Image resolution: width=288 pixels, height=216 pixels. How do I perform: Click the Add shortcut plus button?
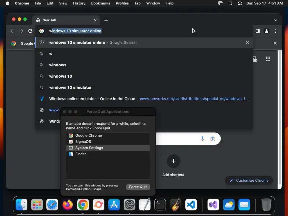(173, 161)
